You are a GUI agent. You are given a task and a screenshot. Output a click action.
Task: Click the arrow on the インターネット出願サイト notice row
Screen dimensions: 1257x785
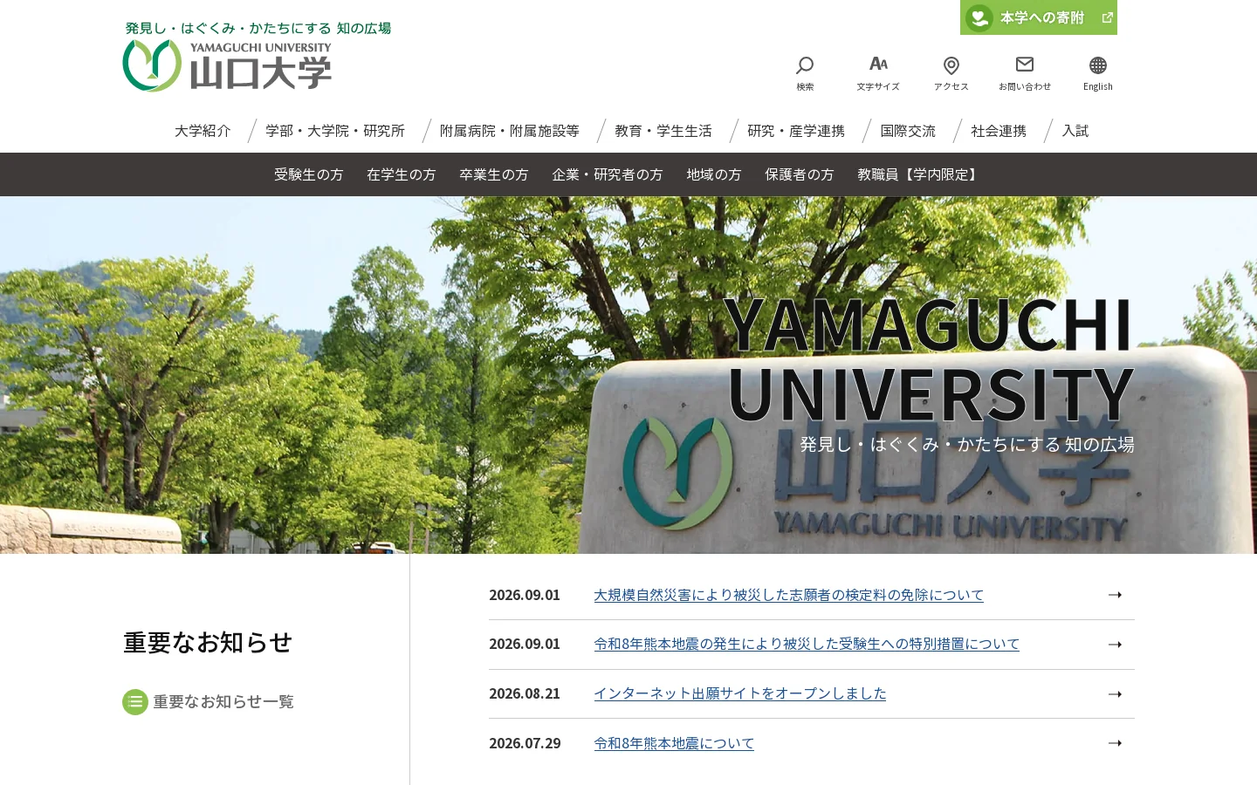(1115, 694)
